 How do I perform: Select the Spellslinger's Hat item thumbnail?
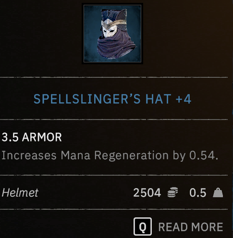(112, 34)
